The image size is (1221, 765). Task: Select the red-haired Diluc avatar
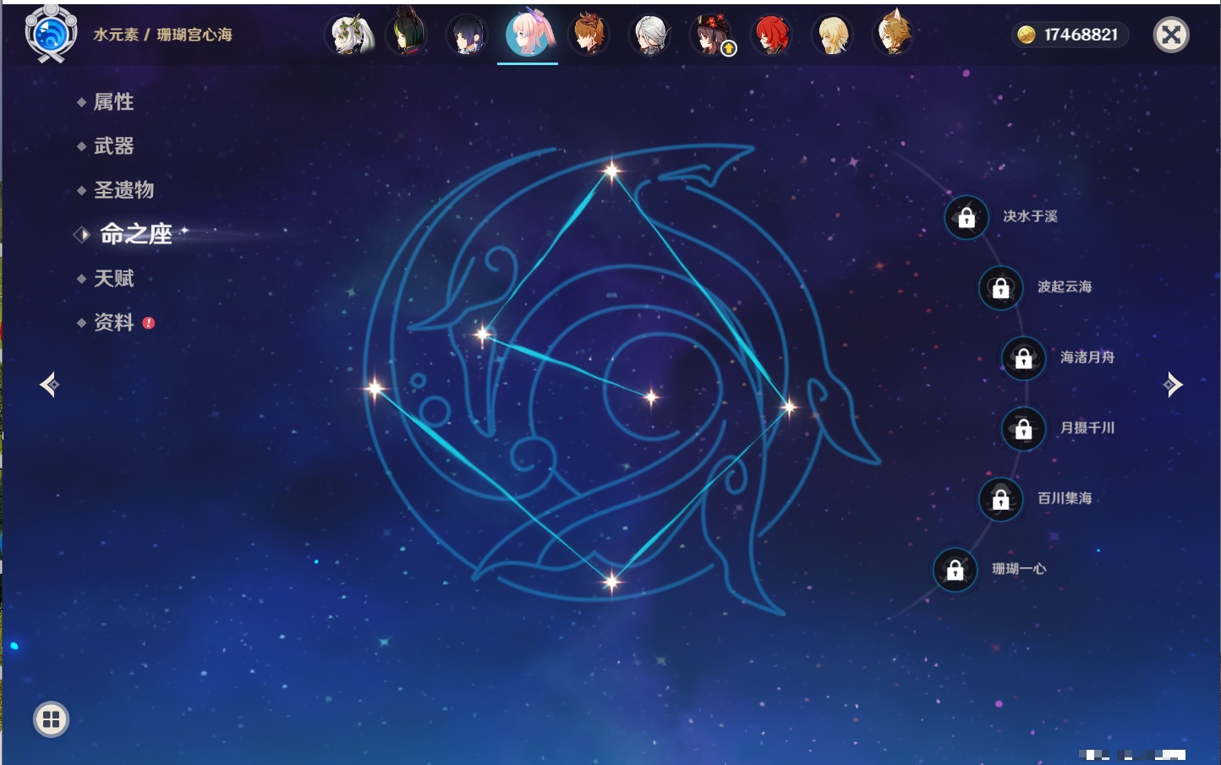772,35
